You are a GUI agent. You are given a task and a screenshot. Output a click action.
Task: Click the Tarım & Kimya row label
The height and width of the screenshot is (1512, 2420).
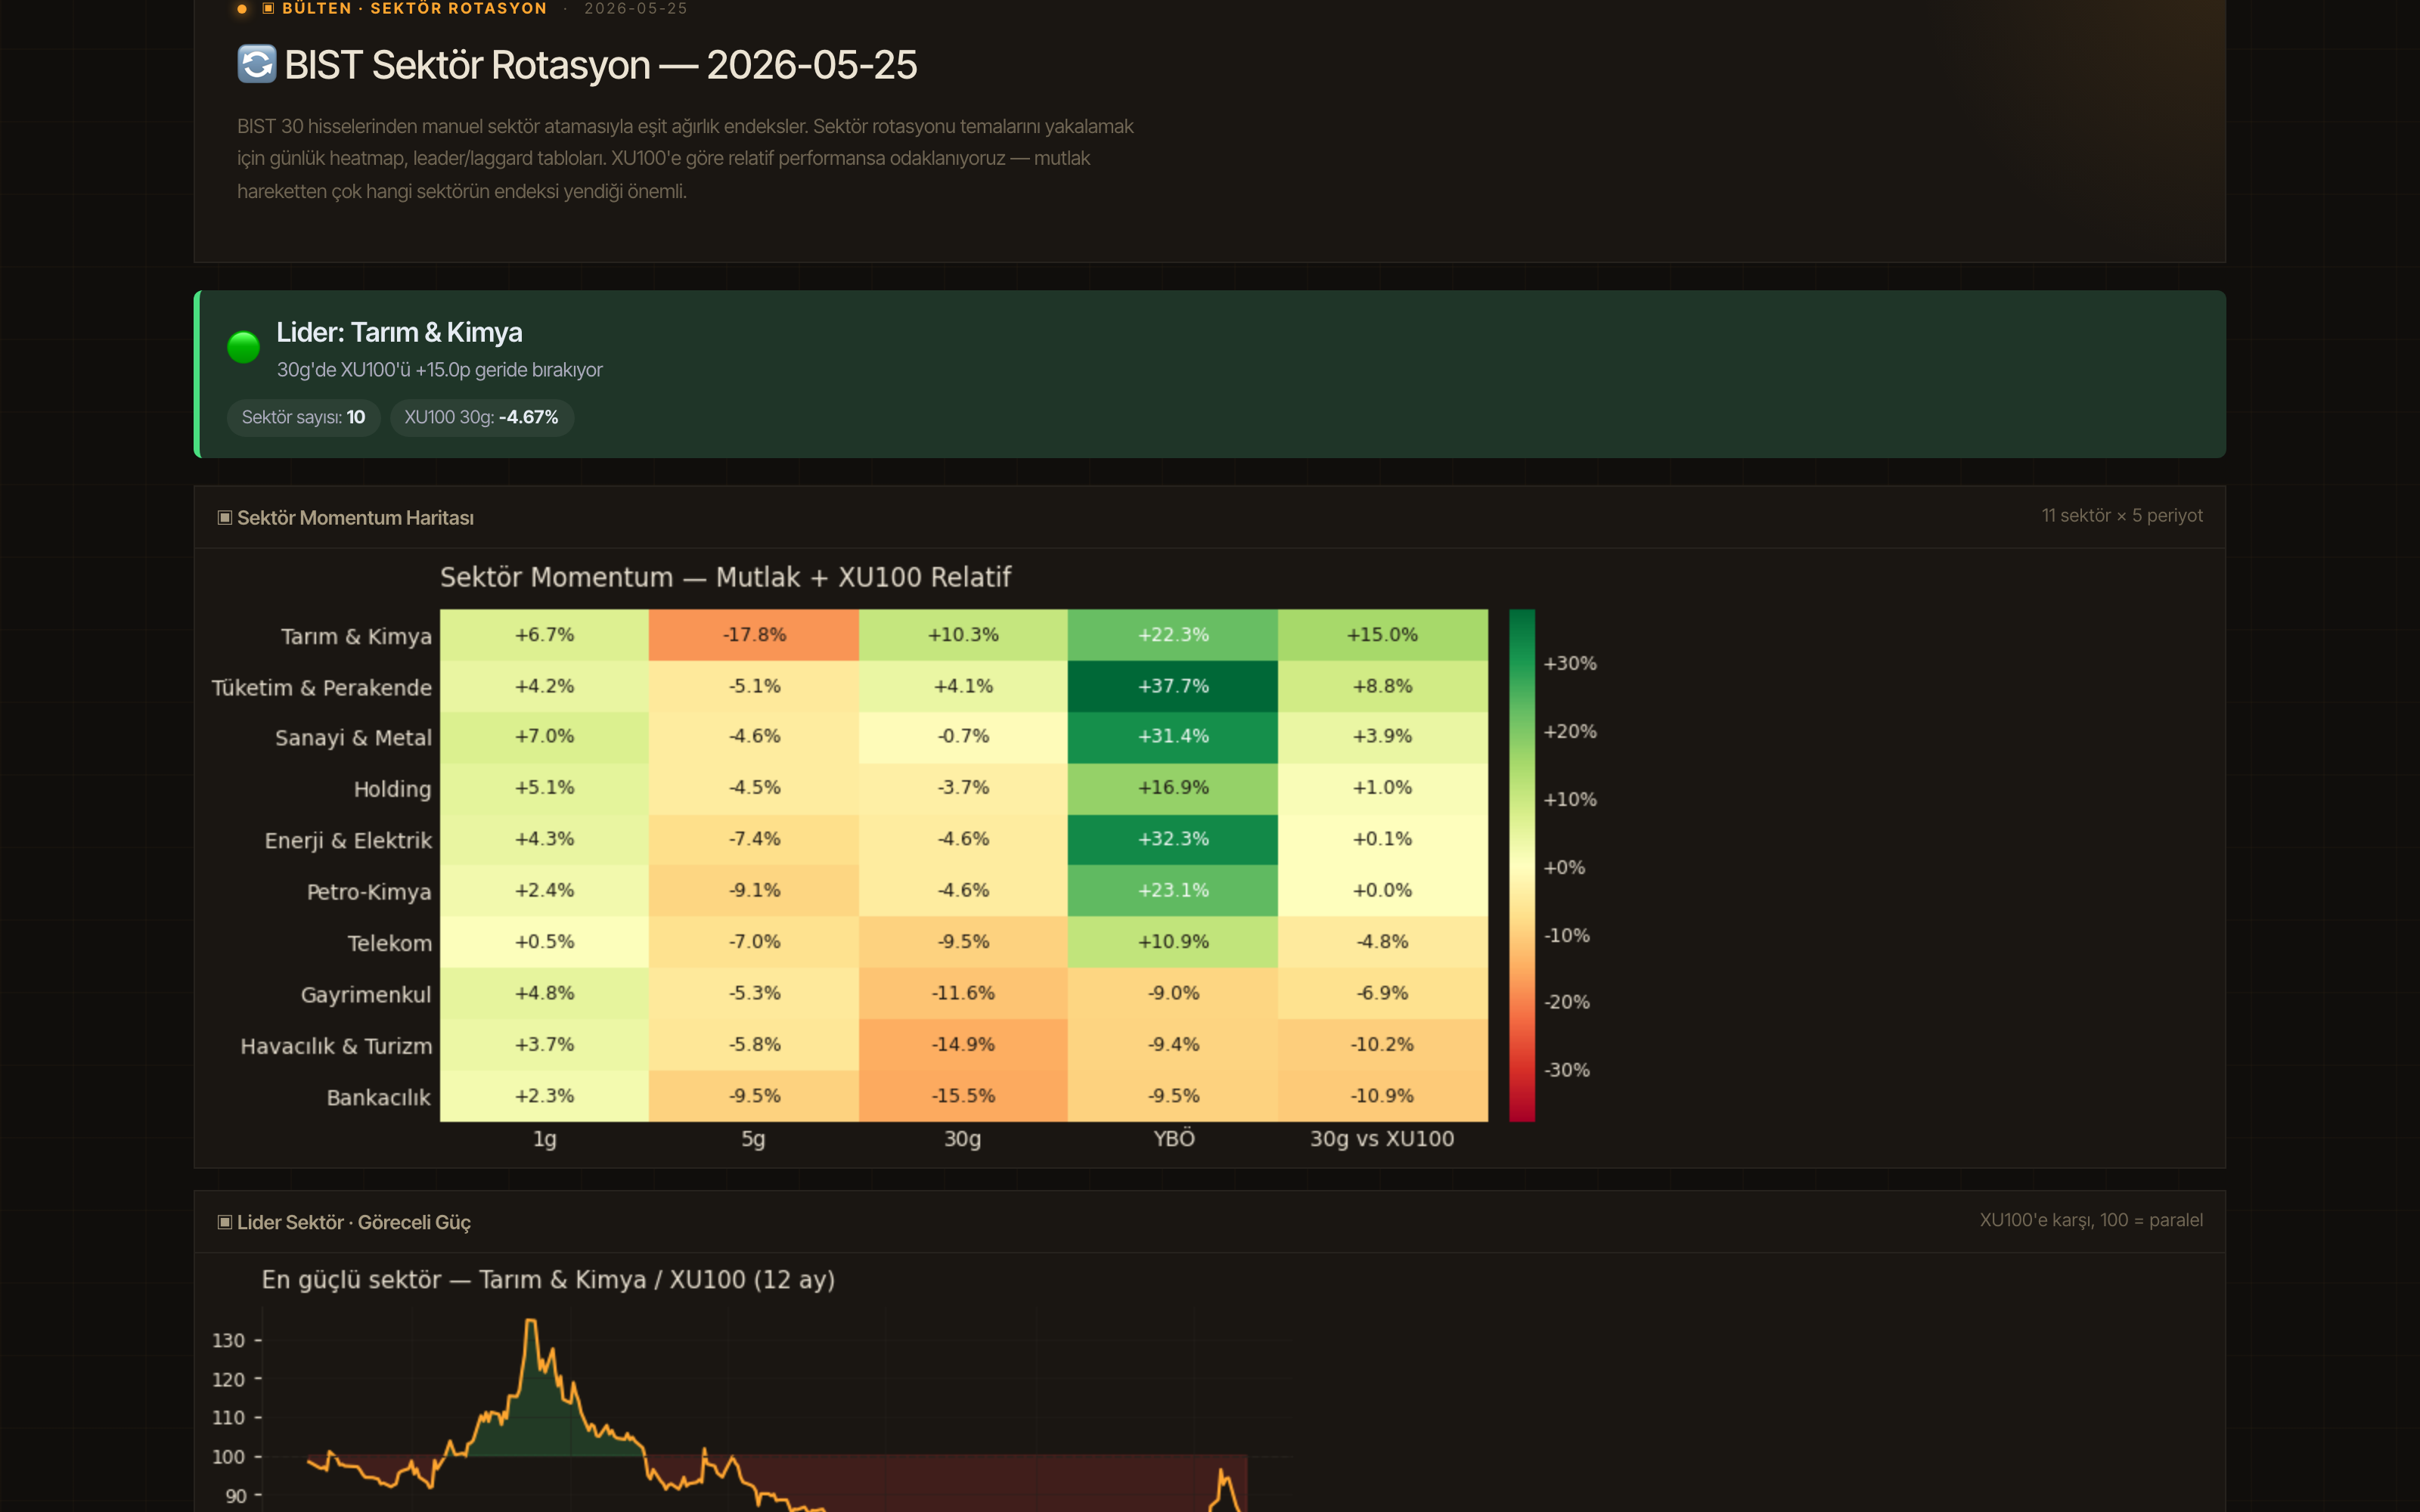click(x=356, y=636)
